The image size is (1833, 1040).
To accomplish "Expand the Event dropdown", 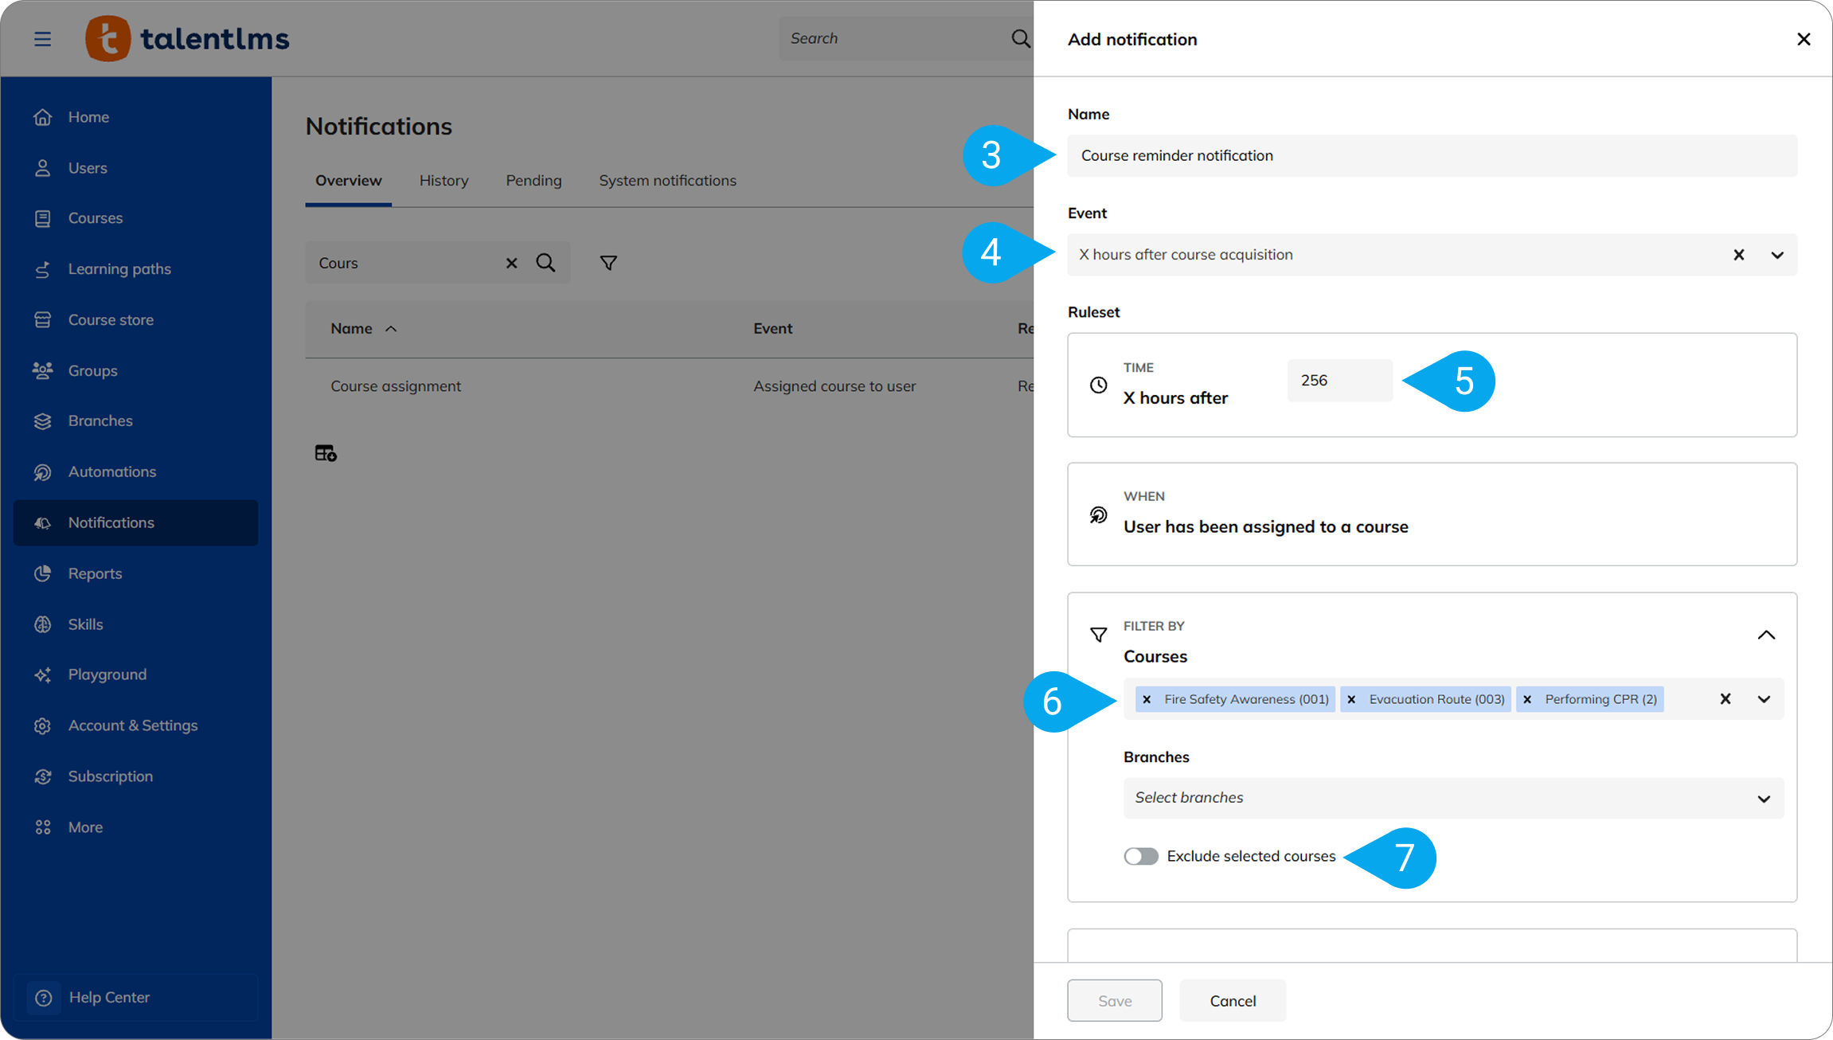I will click(1777, 255).
